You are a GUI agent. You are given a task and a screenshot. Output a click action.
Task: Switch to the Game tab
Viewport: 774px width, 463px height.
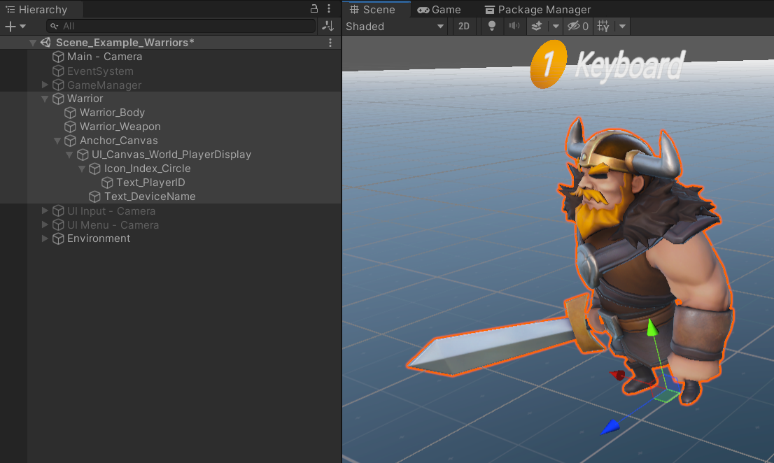[439, 9]
